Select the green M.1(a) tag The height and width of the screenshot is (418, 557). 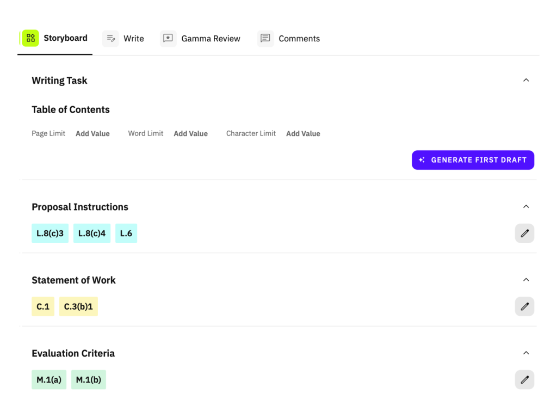49,380
